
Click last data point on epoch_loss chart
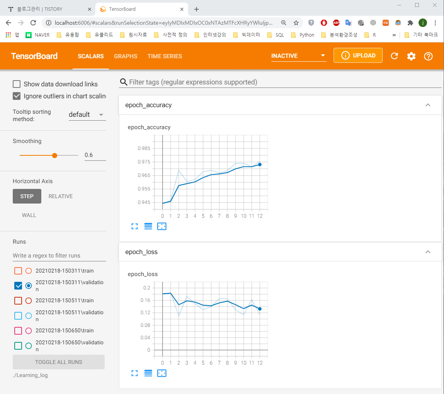pos(260,309)
